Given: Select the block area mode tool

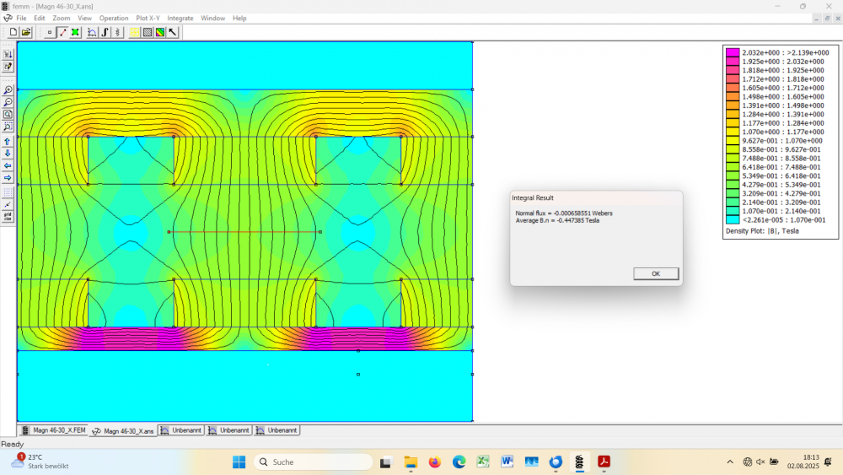Looking at the screenshot, I should (x=75, y=32).
